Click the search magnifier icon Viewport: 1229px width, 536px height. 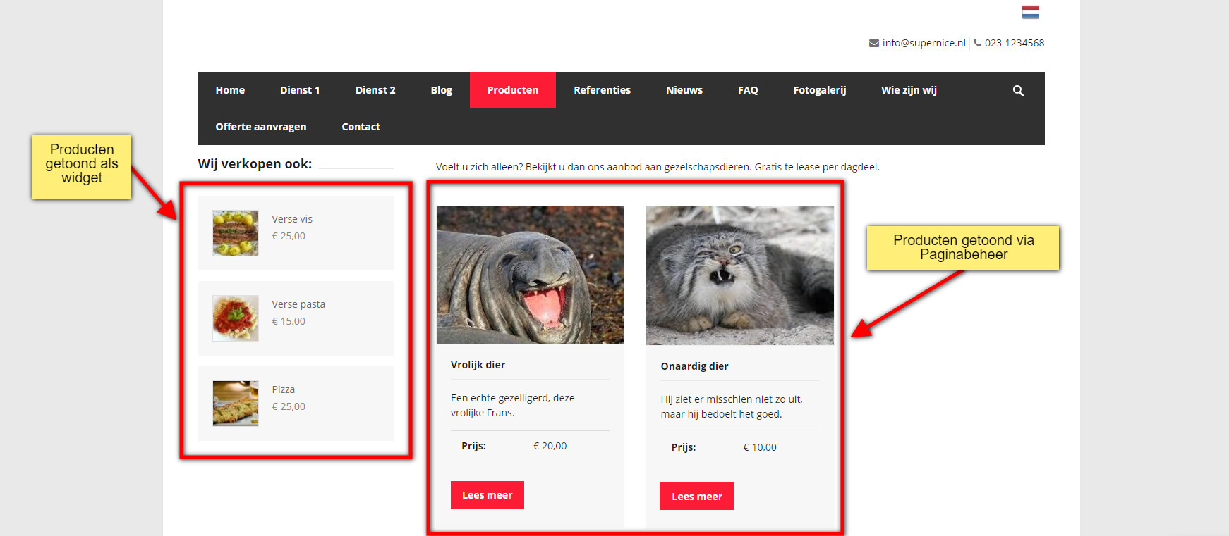coord(1018,91)
